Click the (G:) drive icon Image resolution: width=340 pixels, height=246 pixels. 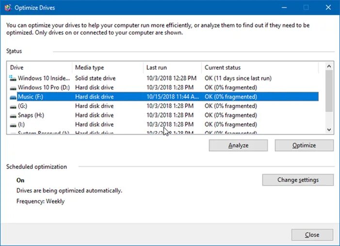tap(13, 106)
